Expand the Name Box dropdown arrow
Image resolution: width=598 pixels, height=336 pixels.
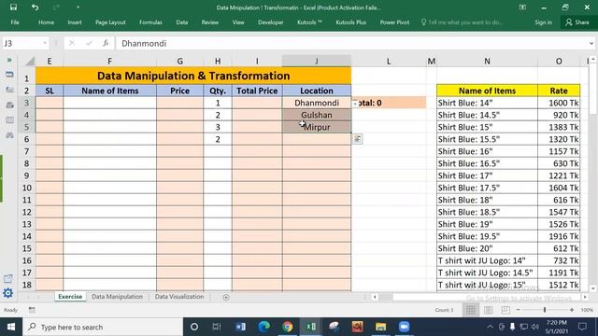(45, 44)
